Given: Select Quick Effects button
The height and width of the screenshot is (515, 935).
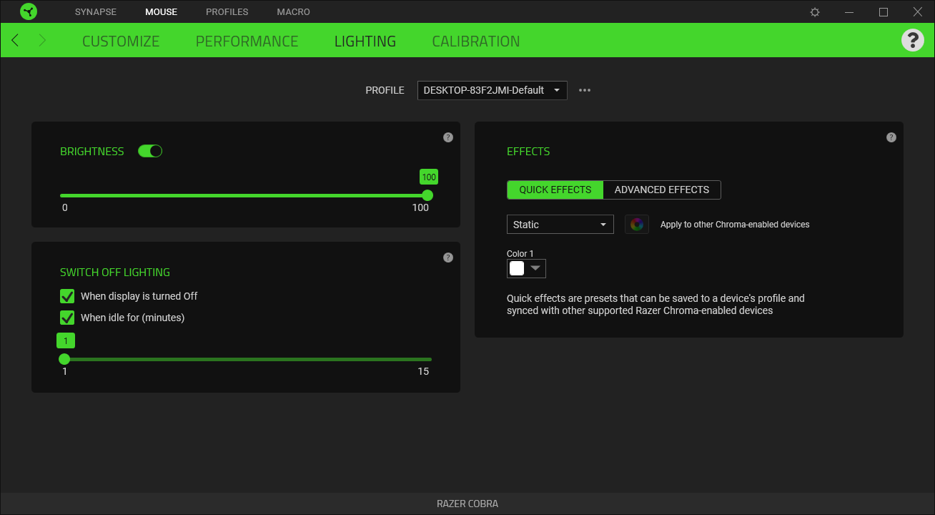Looking at the screenshot, I should click(555, 190).
